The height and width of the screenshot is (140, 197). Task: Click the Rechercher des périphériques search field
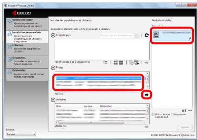[x=117, y=36]
